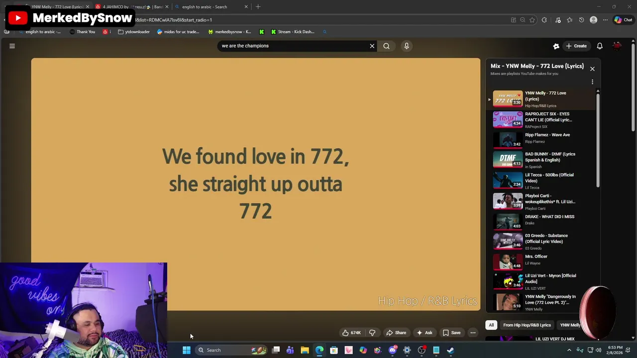This screenshot has height=358, width=637.
Task: Open Task View on the taskbar
Action: point(276,350)
